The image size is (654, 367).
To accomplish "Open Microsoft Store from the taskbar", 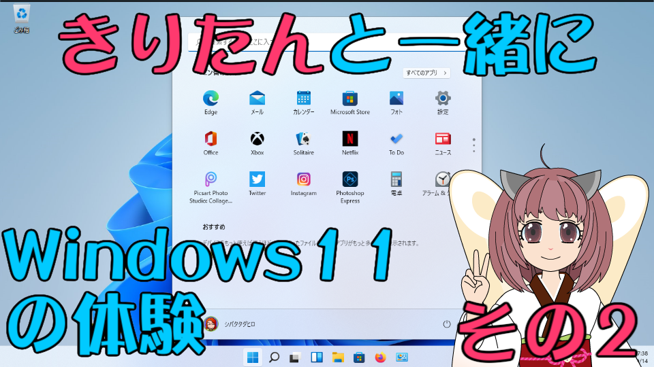I will coord(359,357).
